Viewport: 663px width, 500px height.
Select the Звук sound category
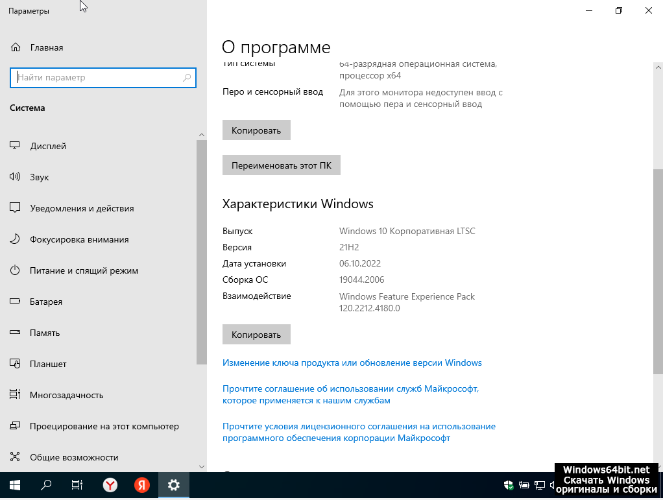tap(39, 177)
